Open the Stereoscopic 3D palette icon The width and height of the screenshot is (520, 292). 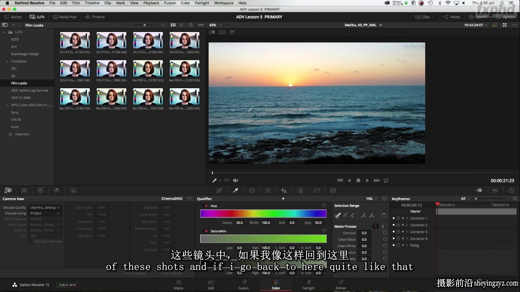pyautogui.click(x=333, y=190)
